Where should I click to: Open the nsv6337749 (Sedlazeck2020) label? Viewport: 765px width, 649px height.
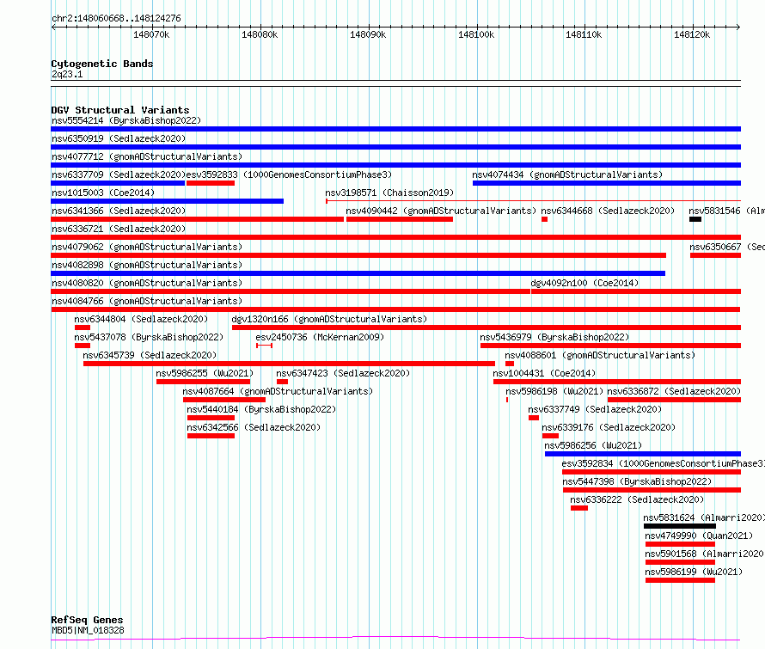[x=595, y=409]
